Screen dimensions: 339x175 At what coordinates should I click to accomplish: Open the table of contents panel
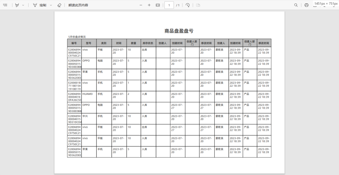point(5,5)
